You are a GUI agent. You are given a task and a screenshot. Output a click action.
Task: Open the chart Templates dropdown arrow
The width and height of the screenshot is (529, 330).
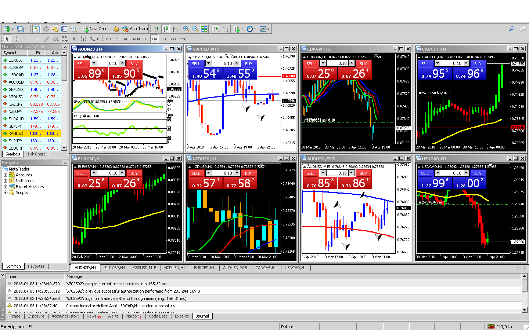tap(269, 29)
